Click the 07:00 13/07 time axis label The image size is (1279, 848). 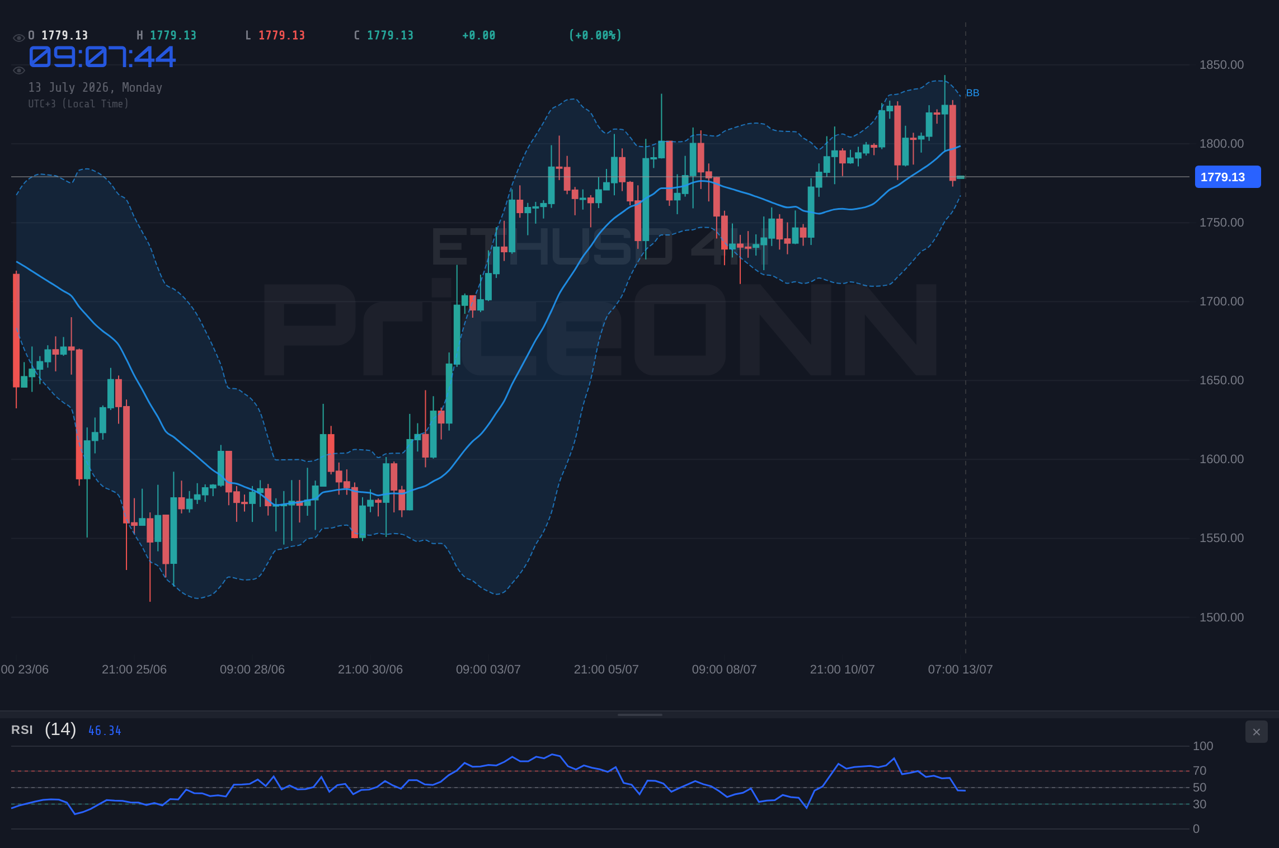[961, 670]
